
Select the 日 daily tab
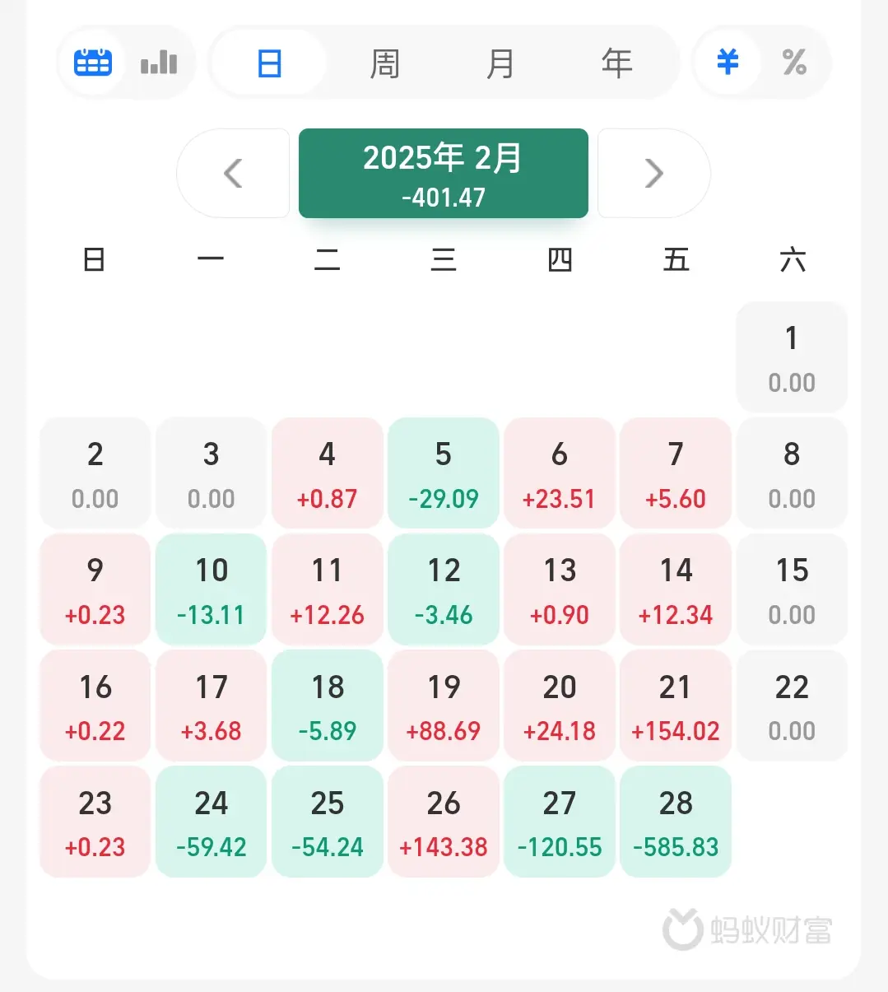click(269, 63)
